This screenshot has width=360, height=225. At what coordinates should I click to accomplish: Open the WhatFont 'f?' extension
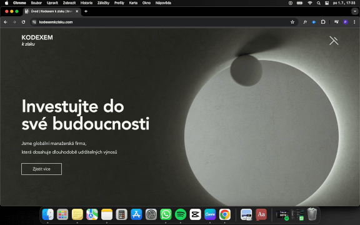click(305, 22)
